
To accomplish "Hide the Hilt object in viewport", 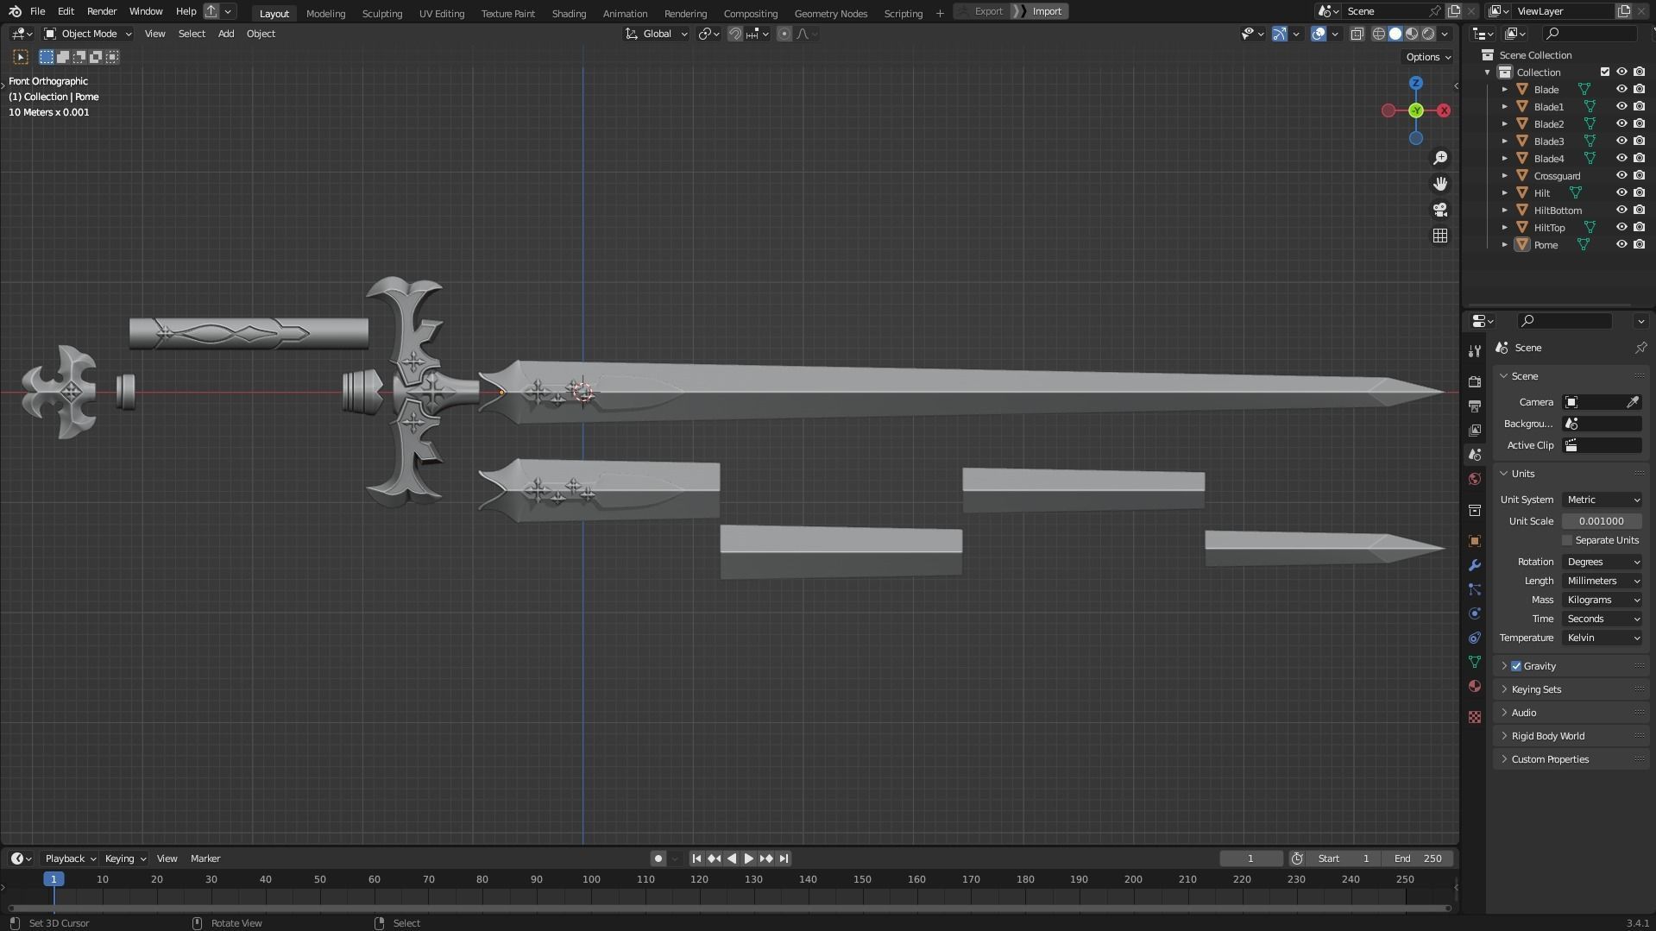I will 1621,192.
